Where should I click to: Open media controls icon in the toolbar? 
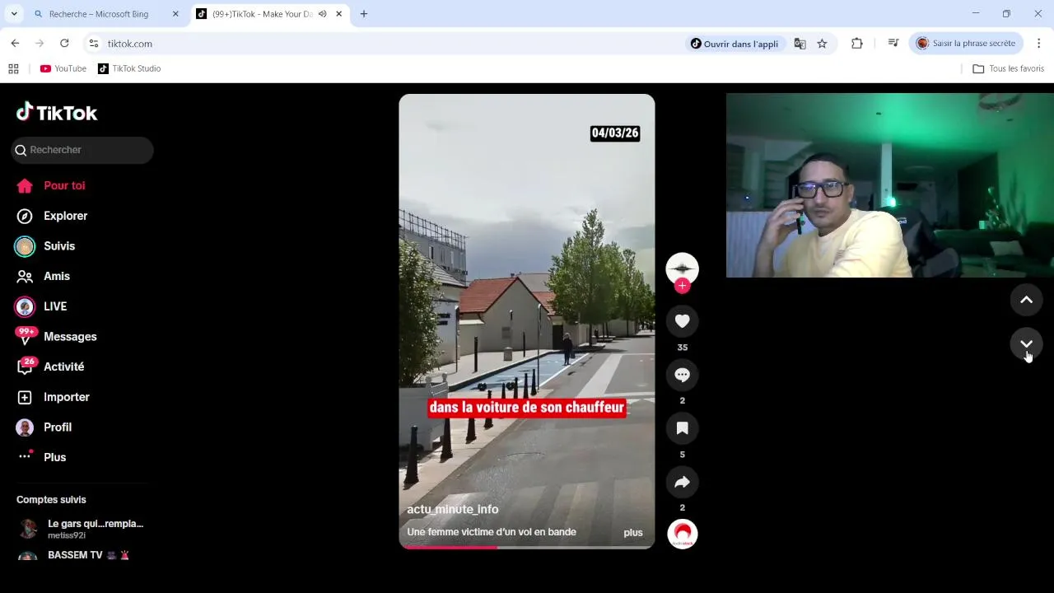pyautogui.click(x=893, y=44)
